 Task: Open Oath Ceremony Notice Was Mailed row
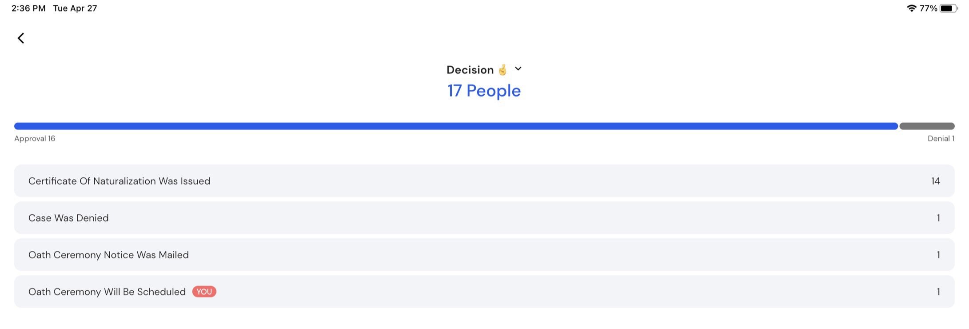pos(484,255)
